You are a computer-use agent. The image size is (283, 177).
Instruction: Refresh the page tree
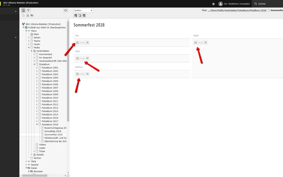point(65,10)
